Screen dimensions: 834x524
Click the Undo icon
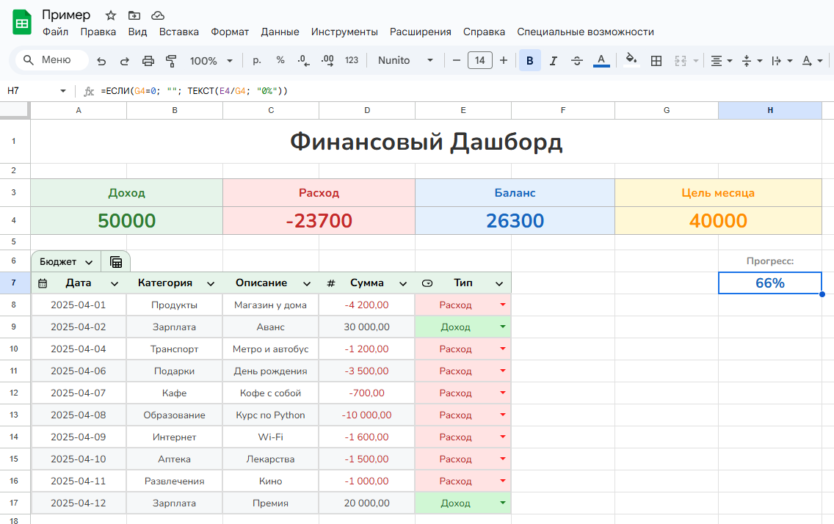click(101, 60)
